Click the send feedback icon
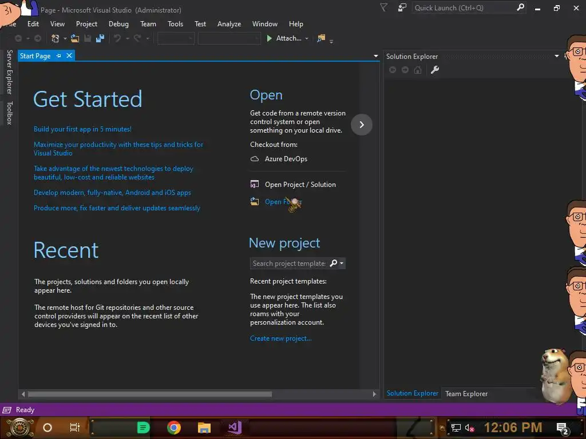 [402, 7]
